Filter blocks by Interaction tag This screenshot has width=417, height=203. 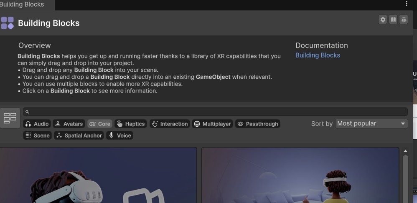[170, 124]
